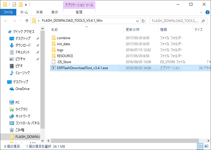Click the properties icon in quick access toolbar
The width and height of the screenshot is (211, 150).
pyautogui.click(x=14, y=5)
